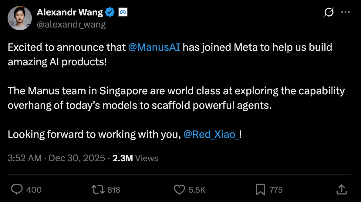Open the three-dot more options menu
361x202 pixels.
[x=346, y=12]
